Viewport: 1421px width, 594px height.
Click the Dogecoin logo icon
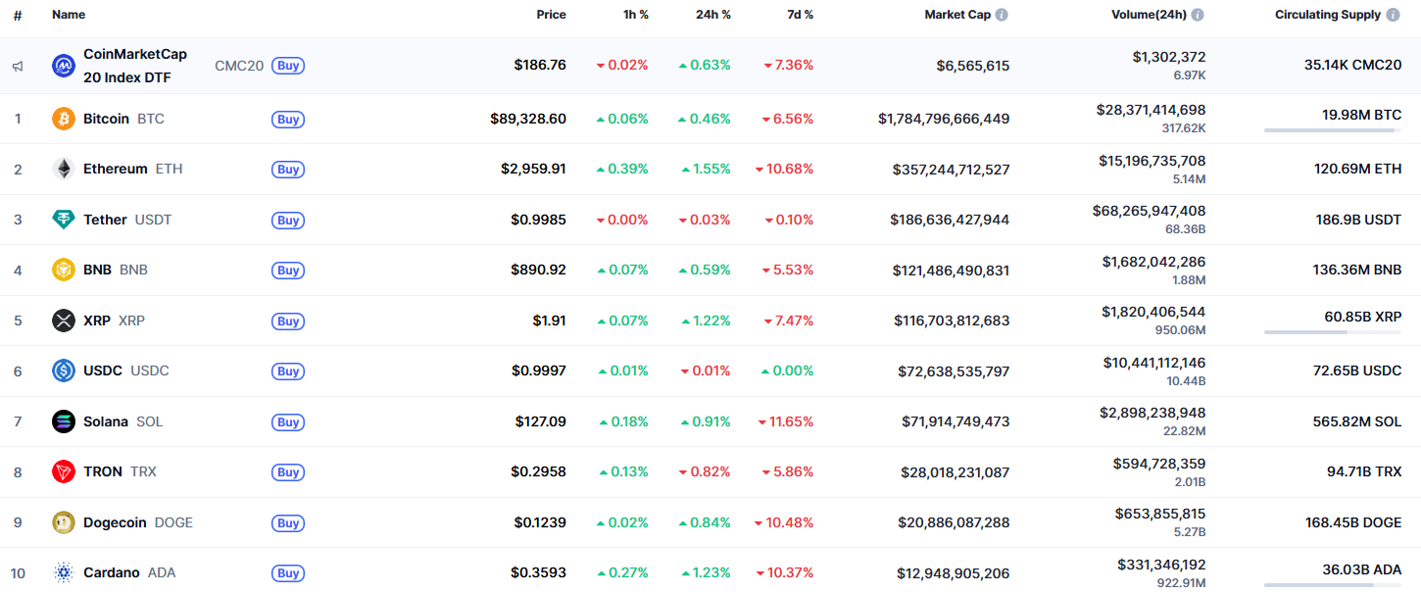[x=63, y=521]
